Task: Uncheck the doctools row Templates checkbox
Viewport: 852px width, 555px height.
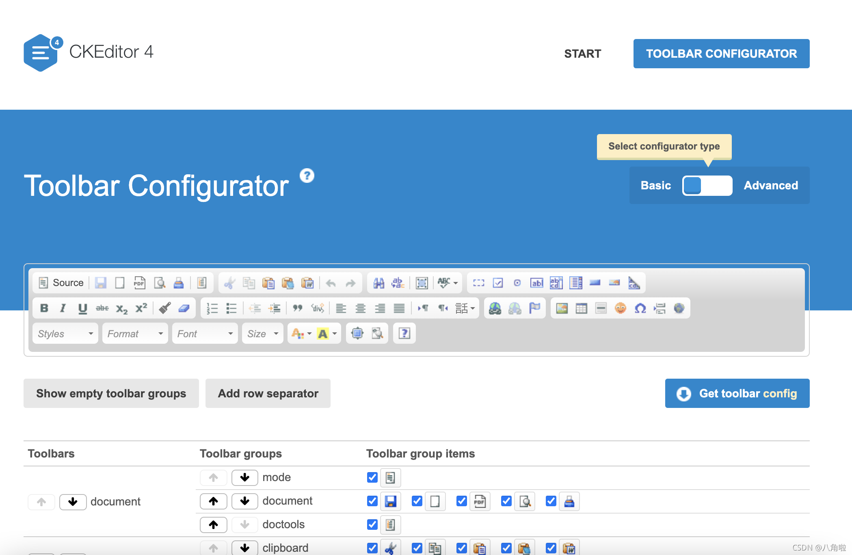Action: pyautogui.click(x=372, y=525)
